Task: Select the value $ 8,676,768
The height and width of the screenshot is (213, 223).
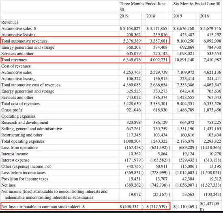Action: pyautogui.click(x=184, y=28)
